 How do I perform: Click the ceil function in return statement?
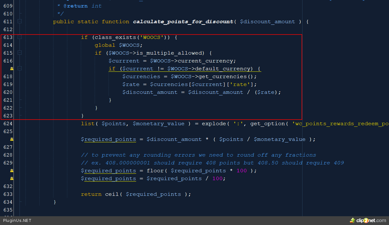(112, 194)
